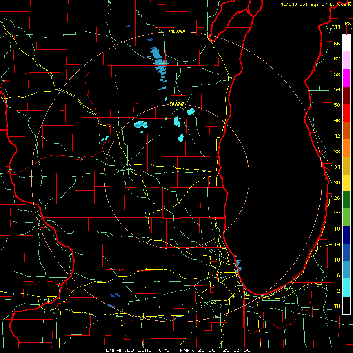
Task: Select legend value 42
Action: 337,136
